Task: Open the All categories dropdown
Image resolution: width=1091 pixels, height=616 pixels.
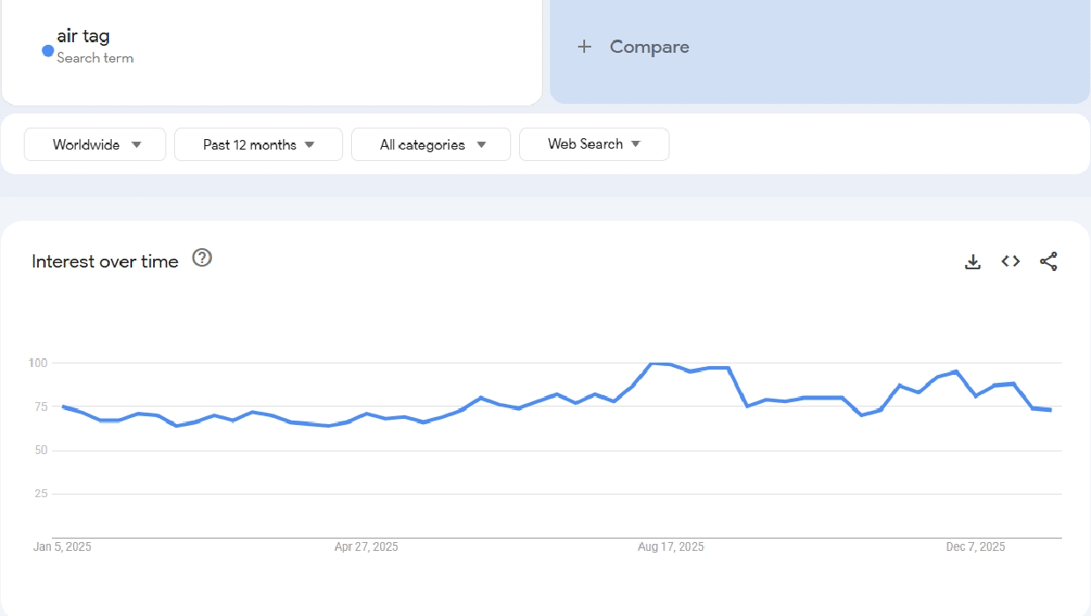Action: coord(431,144)
